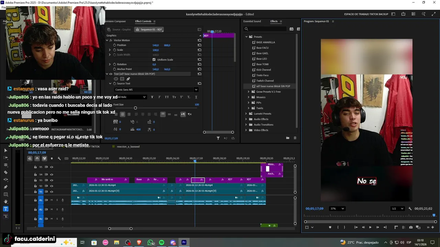Switch to the Essential Sound tab
Screen dimensions: 440x247
(x=252, y=21)
